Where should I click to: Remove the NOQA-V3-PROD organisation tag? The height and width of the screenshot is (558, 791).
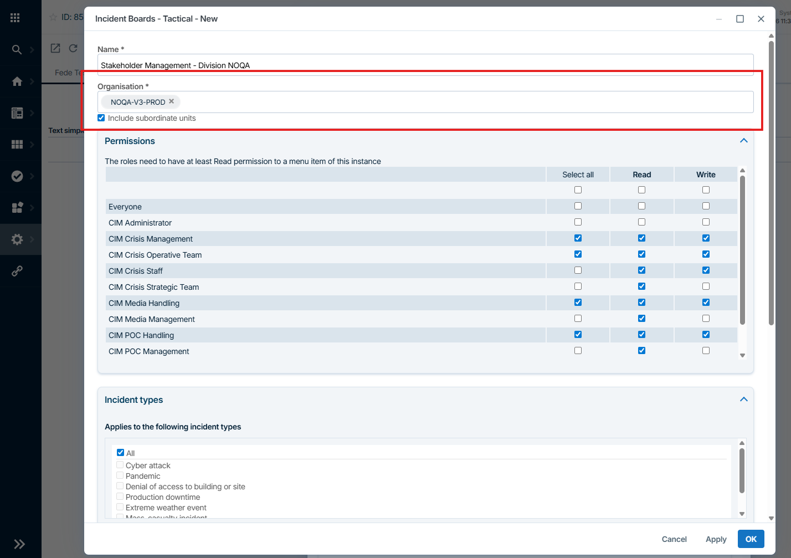tap(172, 101)
